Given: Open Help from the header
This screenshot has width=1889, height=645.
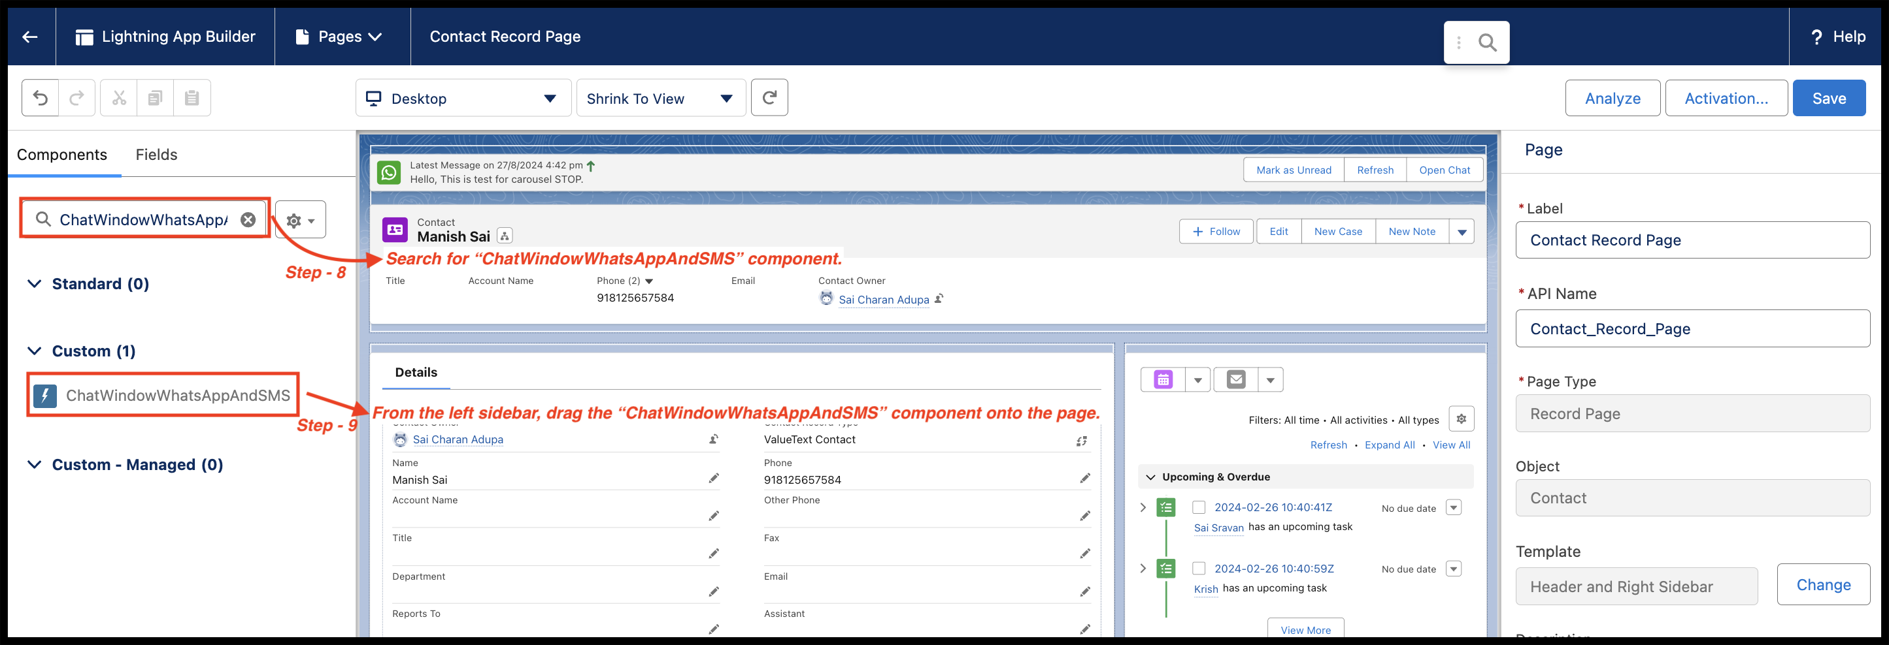Looking at the screenshot, I should pos(1837,37).
